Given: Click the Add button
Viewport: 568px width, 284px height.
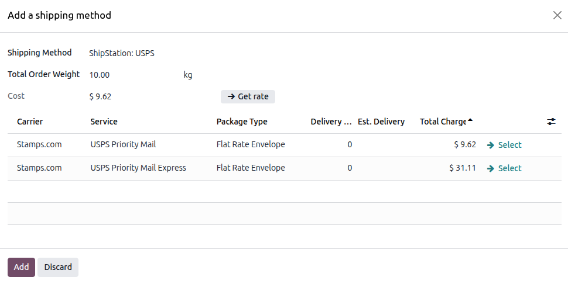Looking at the screenshot, I should click(21, 267).
